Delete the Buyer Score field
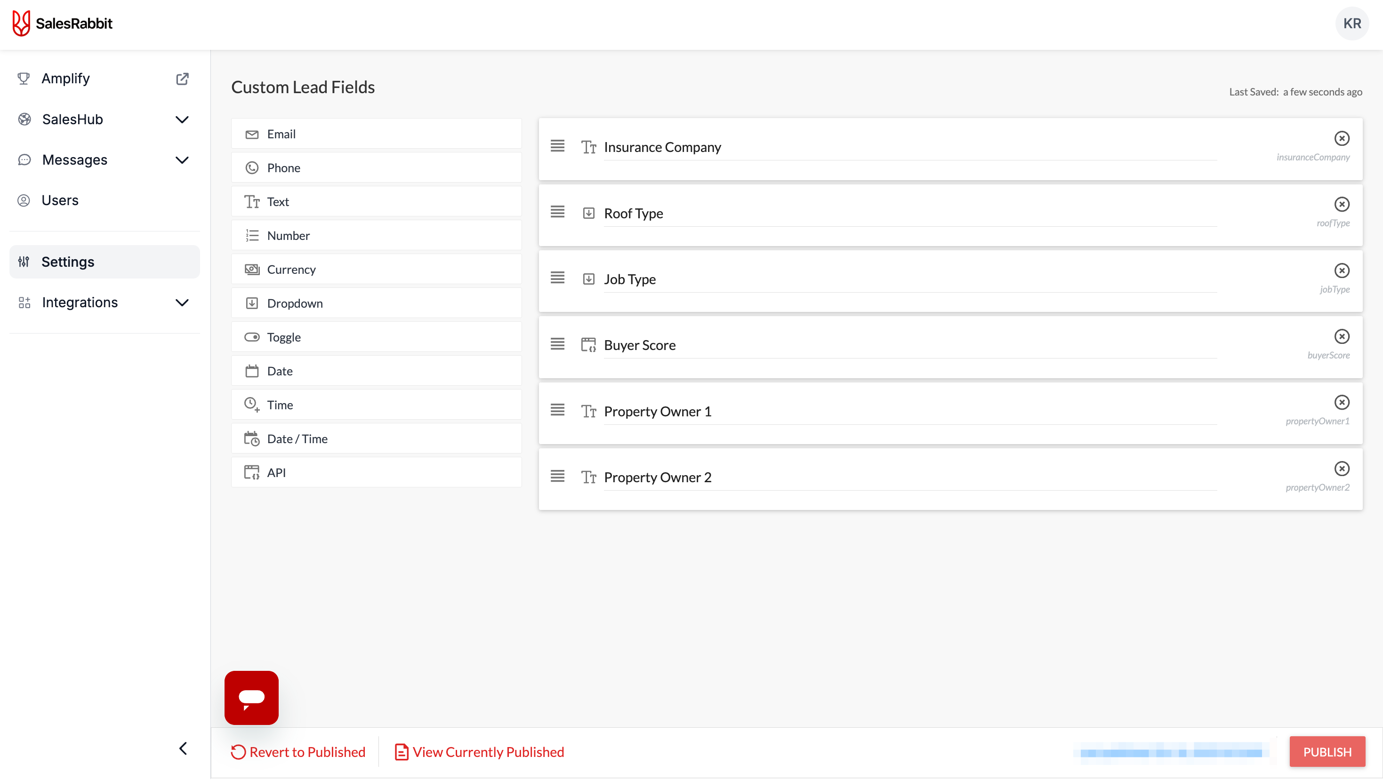Screen dimensions: 1383x780 (x=1341, y=336)
